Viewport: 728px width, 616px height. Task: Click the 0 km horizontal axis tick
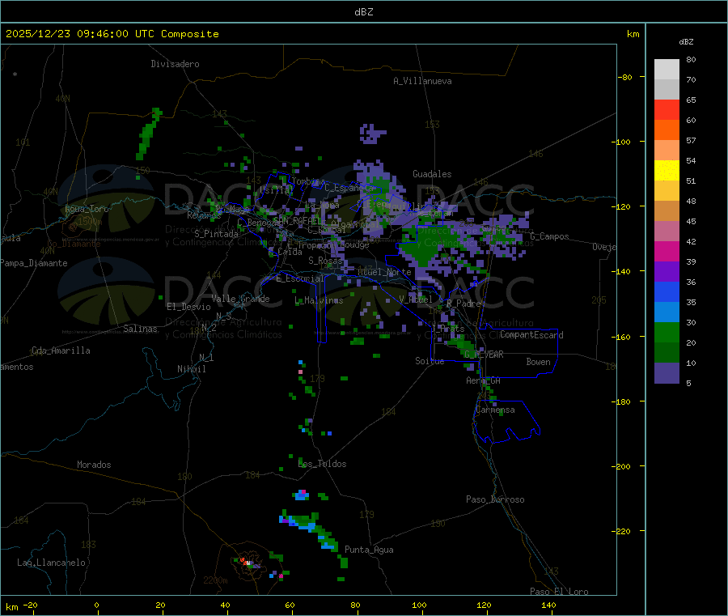(96, 605)
